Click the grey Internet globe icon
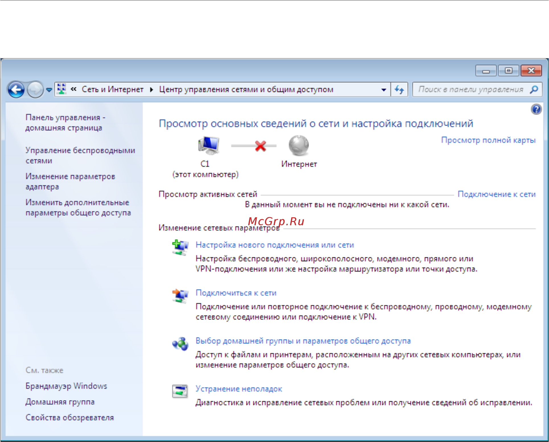The image size is (549, 442). (x=299, y=145)
